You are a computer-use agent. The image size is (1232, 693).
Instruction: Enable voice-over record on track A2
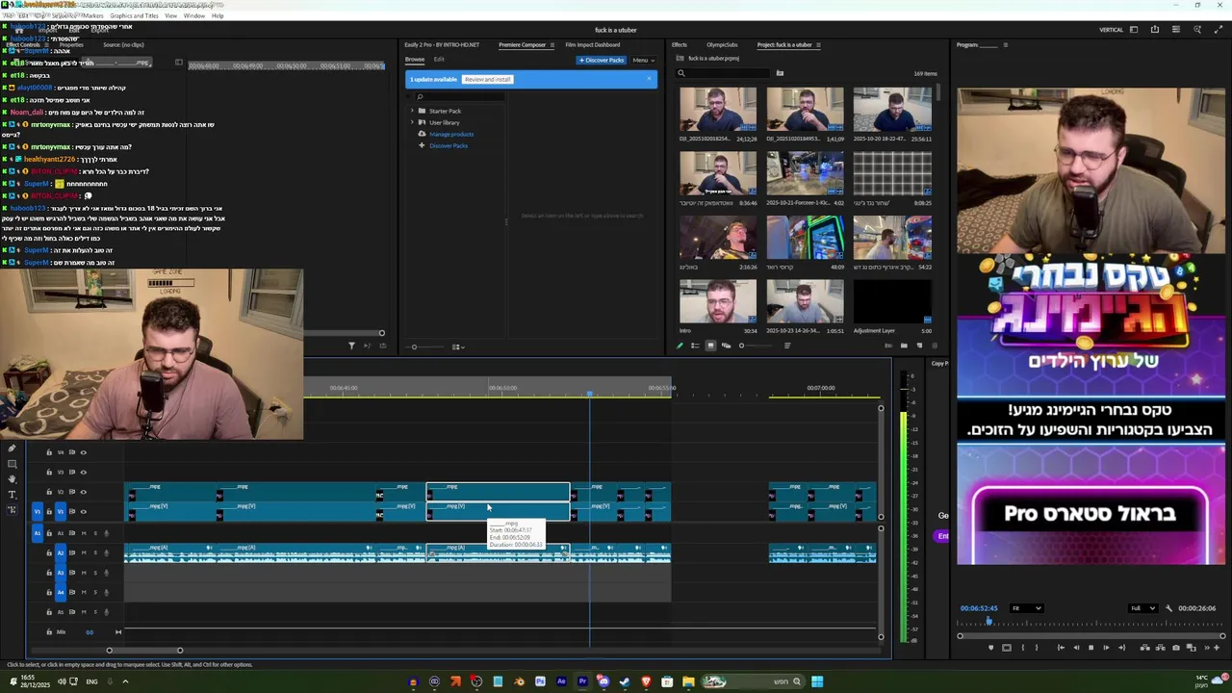point(106,552)
